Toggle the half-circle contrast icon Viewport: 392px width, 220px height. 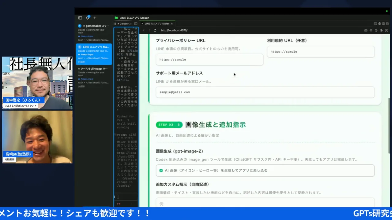[381, 30]
